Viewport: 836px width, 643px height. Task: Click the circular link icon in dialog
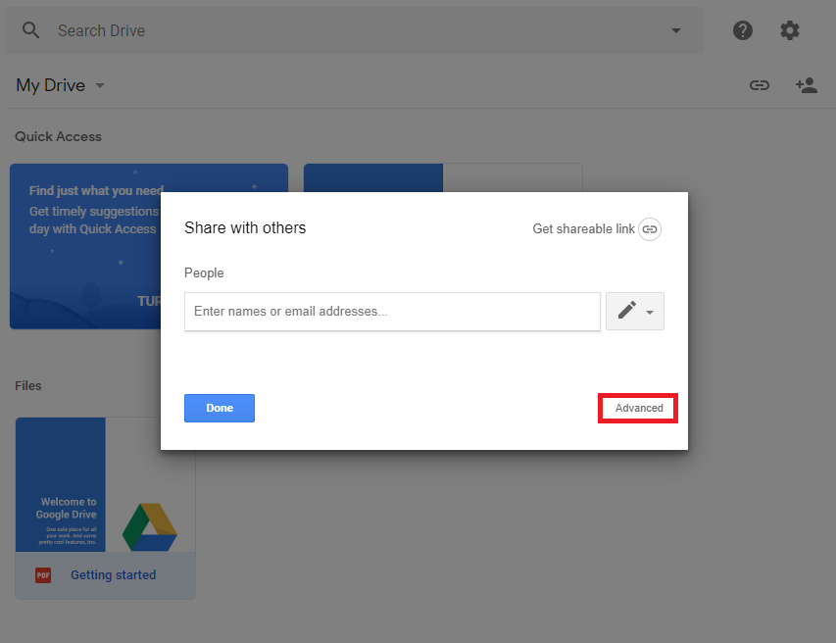coord(650,229)
